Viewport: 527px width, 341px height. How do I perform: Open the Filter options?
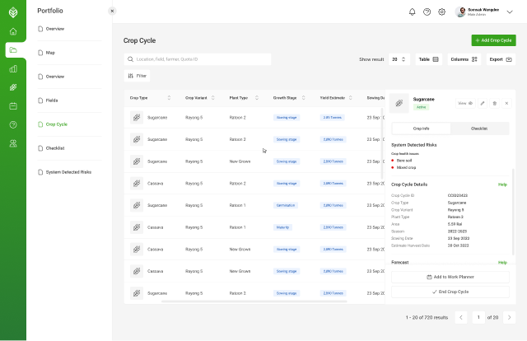[138, 76]
